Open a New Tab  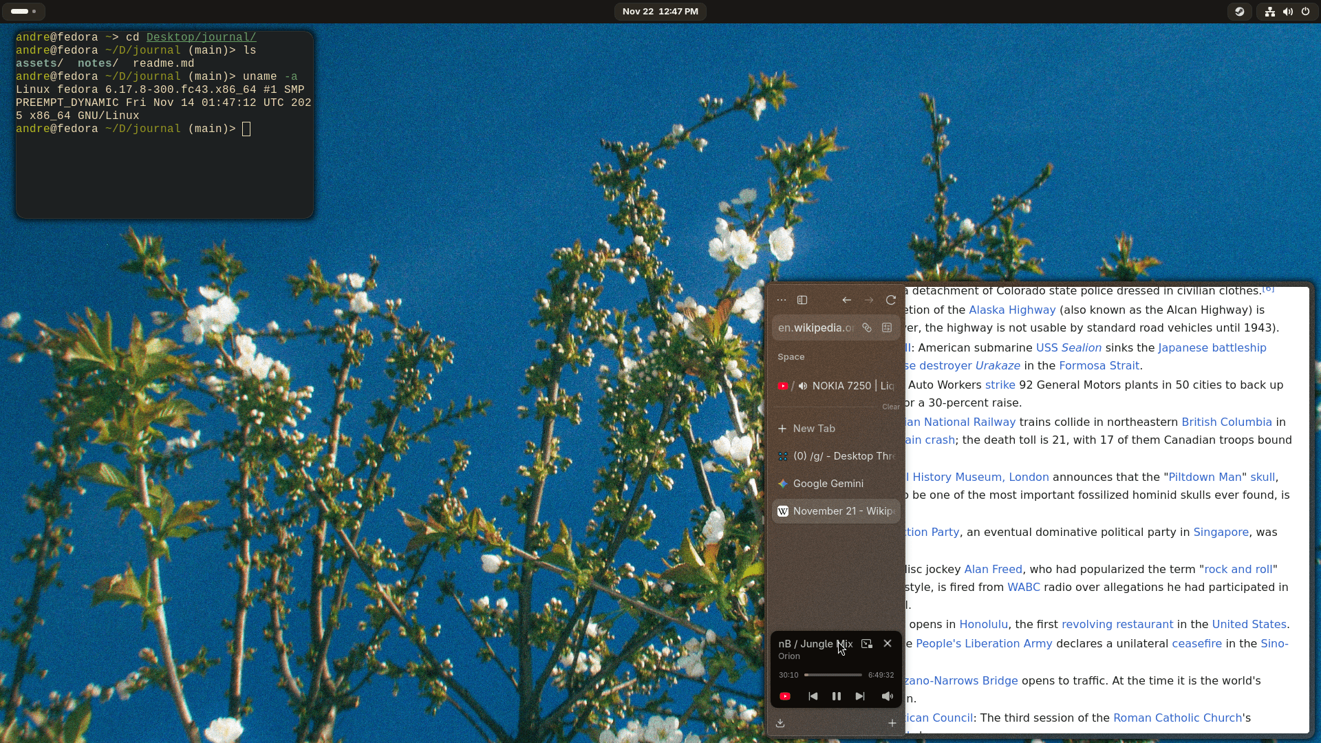point(814,429)
